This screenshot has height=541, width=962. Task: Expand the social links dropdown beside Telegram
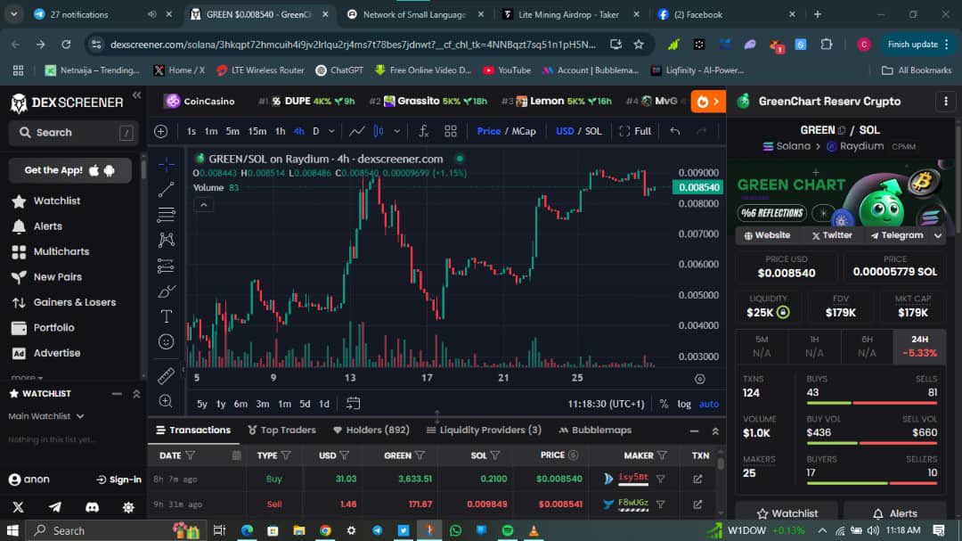point(937,235)
